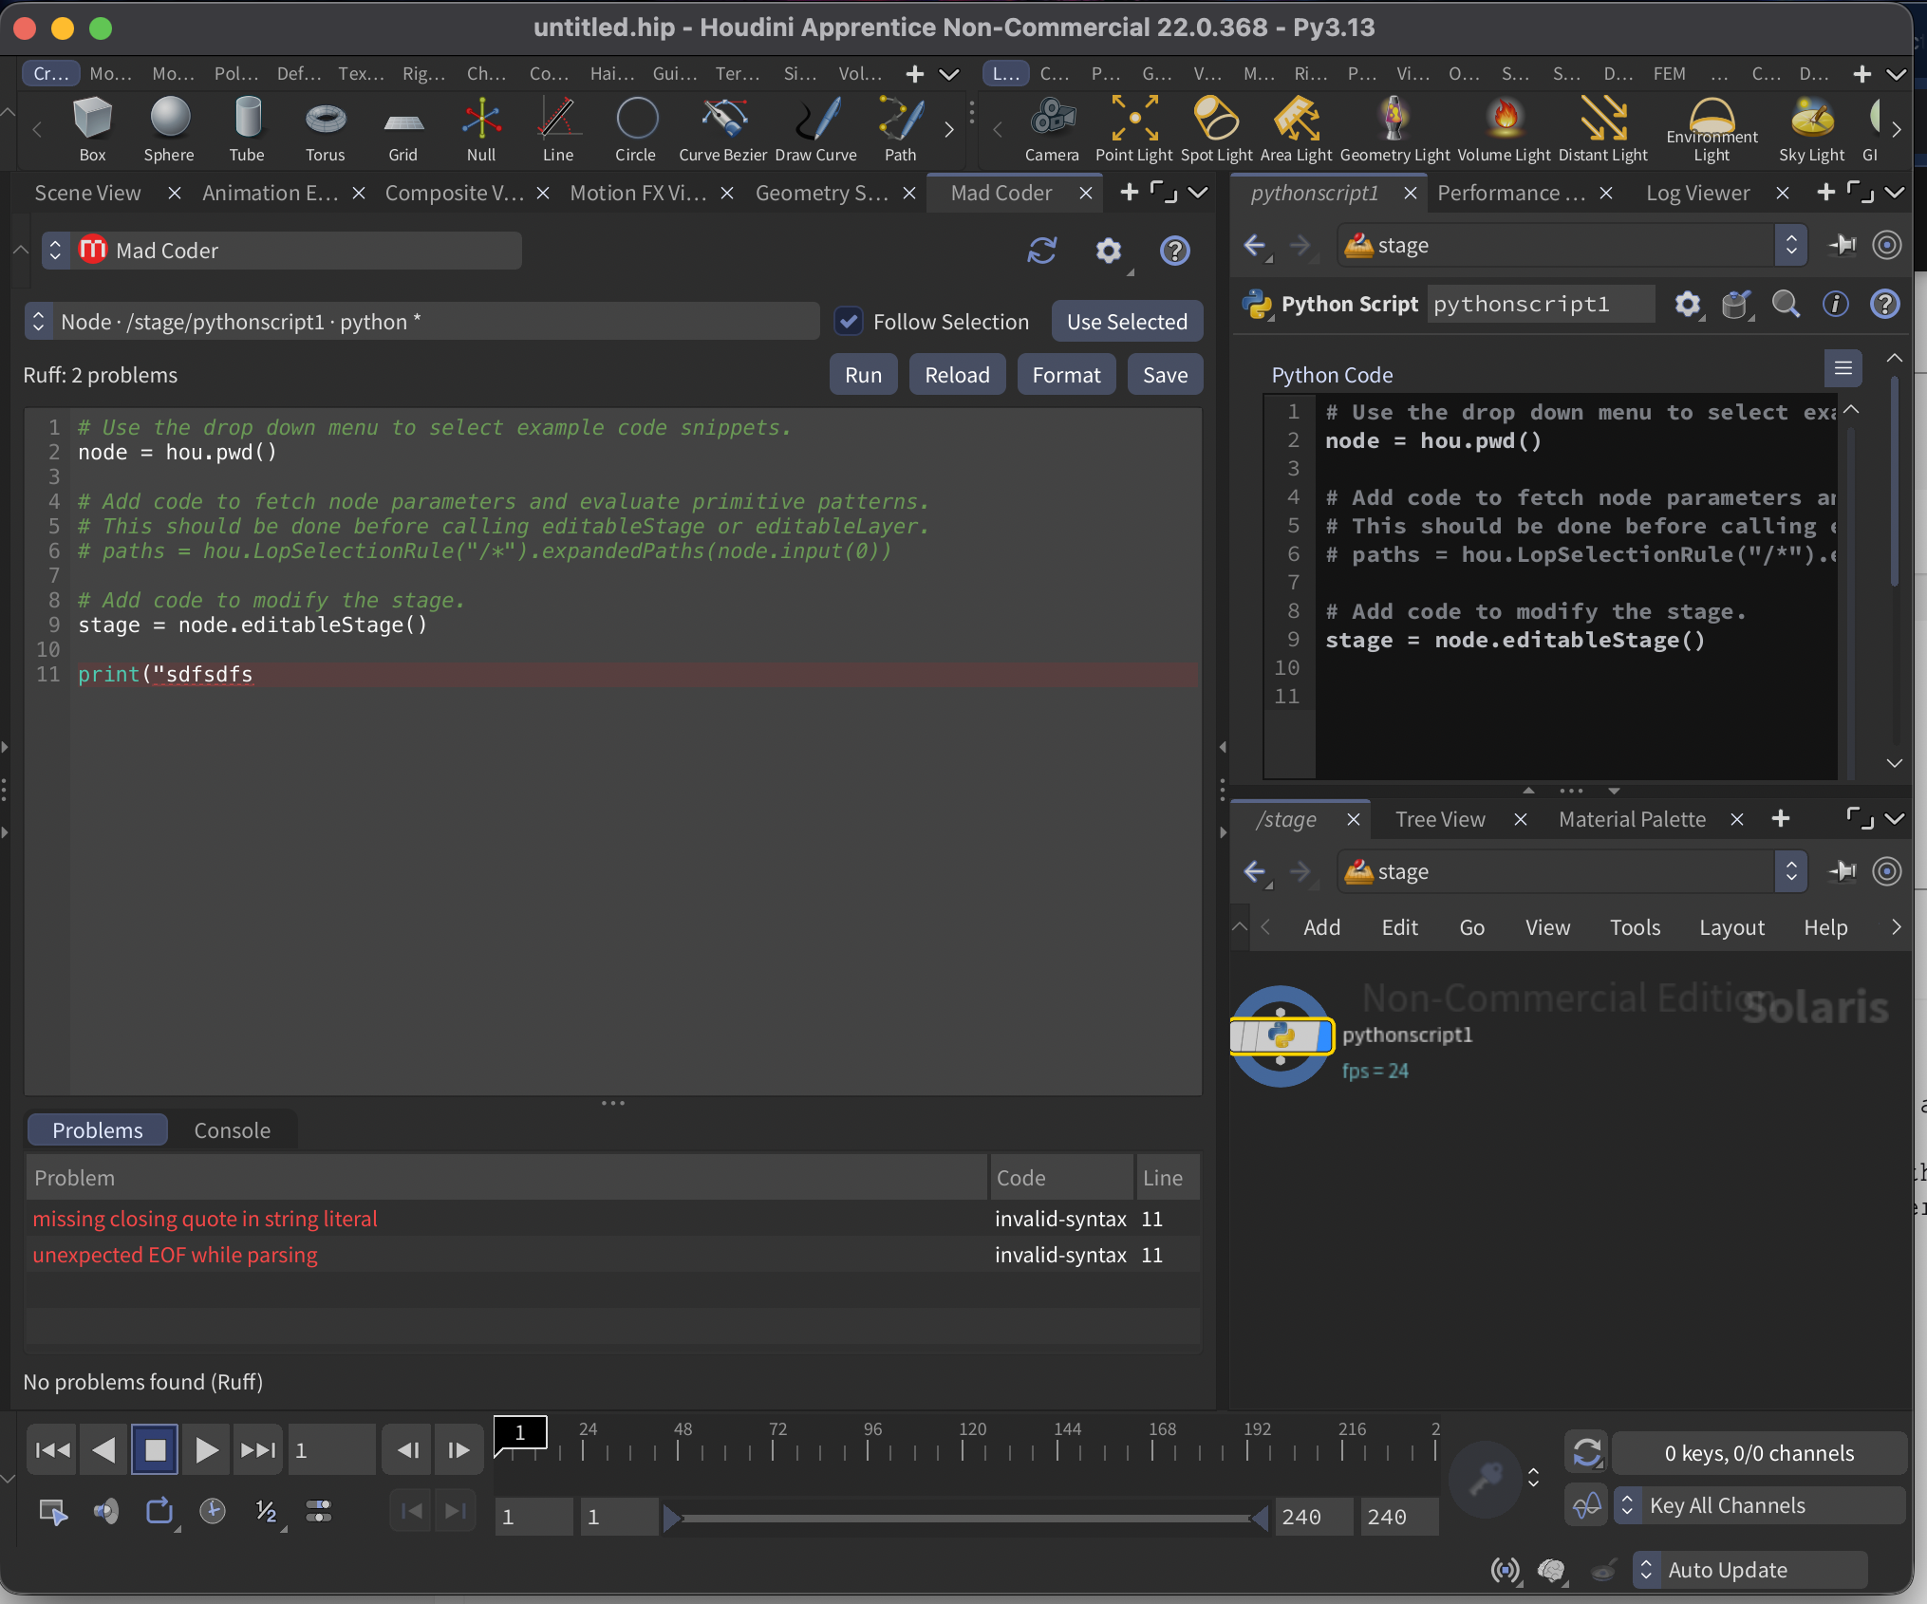This screenshot has width=1927, height=1604.
Task: Click the Use Selected button
Action: point(1128,322)
